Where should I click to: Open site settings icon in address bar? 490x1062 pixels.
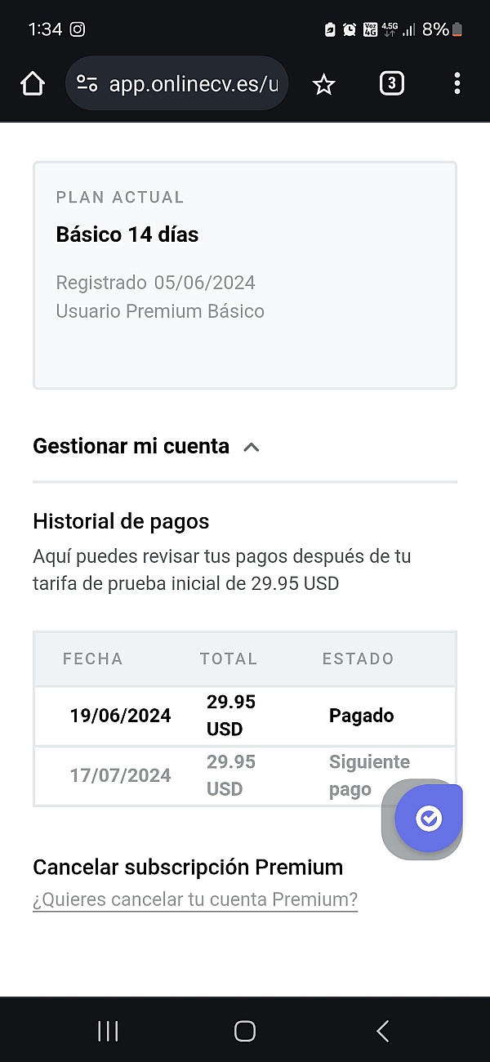[x=87, y=83]
